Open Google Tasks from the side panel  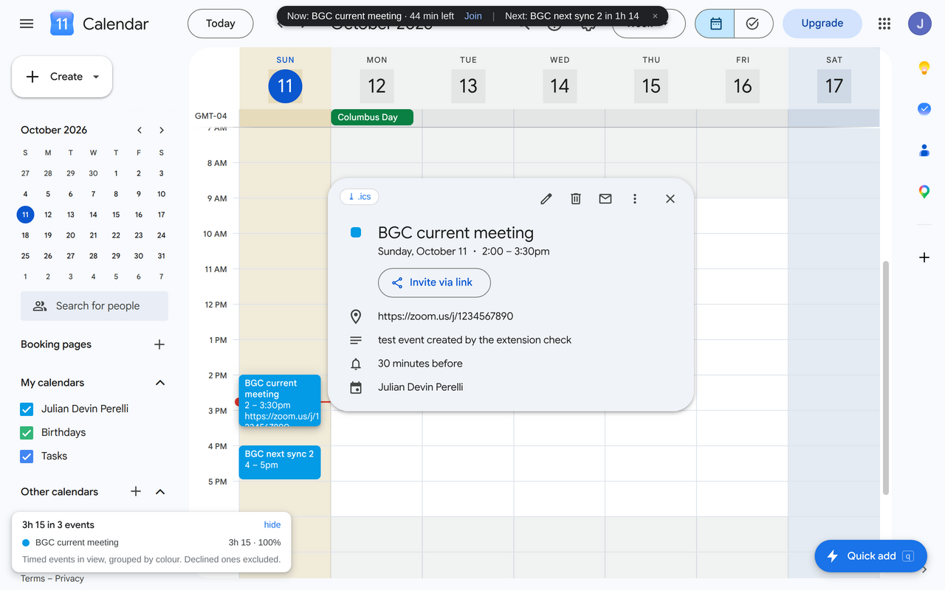[x=924, y=108]
